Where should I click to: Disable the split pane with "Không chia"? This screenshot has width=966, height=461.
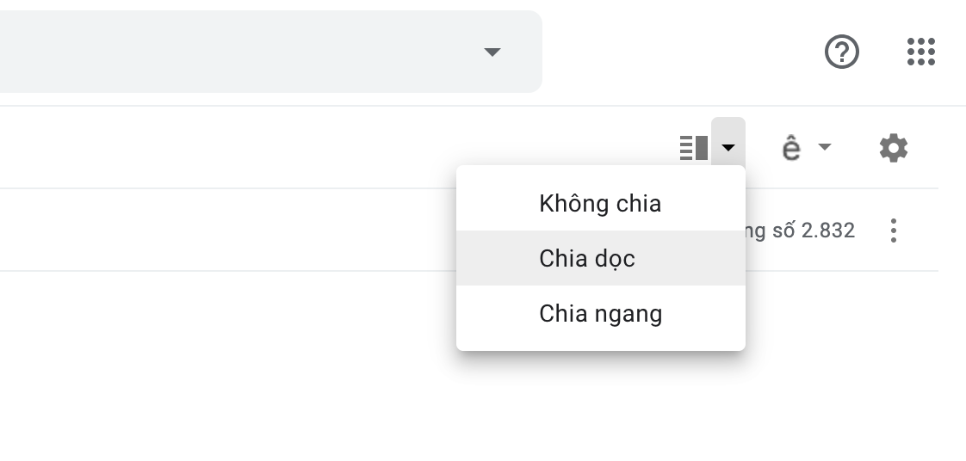[600, 204]
